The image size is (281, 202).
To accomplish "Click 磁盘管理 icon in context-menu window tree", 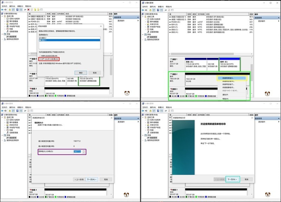I will (148, 37).
